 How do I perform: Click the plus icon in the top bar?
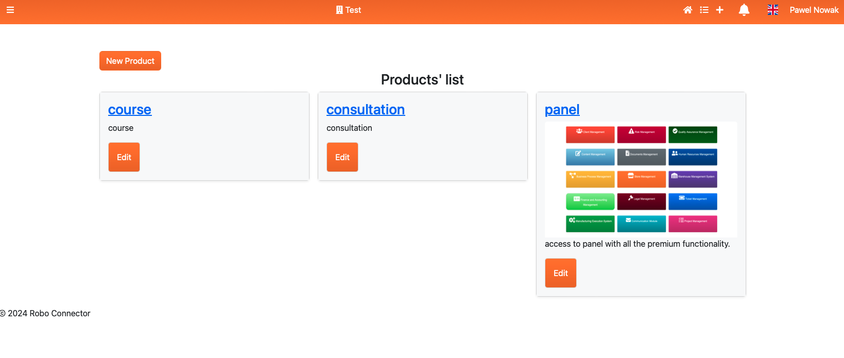pyautogui.click(x=720, y=10)
